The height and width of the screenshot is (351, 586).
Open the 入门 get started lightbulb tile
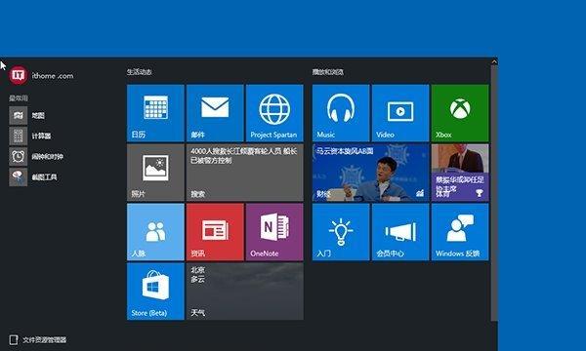tap(341, 232)
